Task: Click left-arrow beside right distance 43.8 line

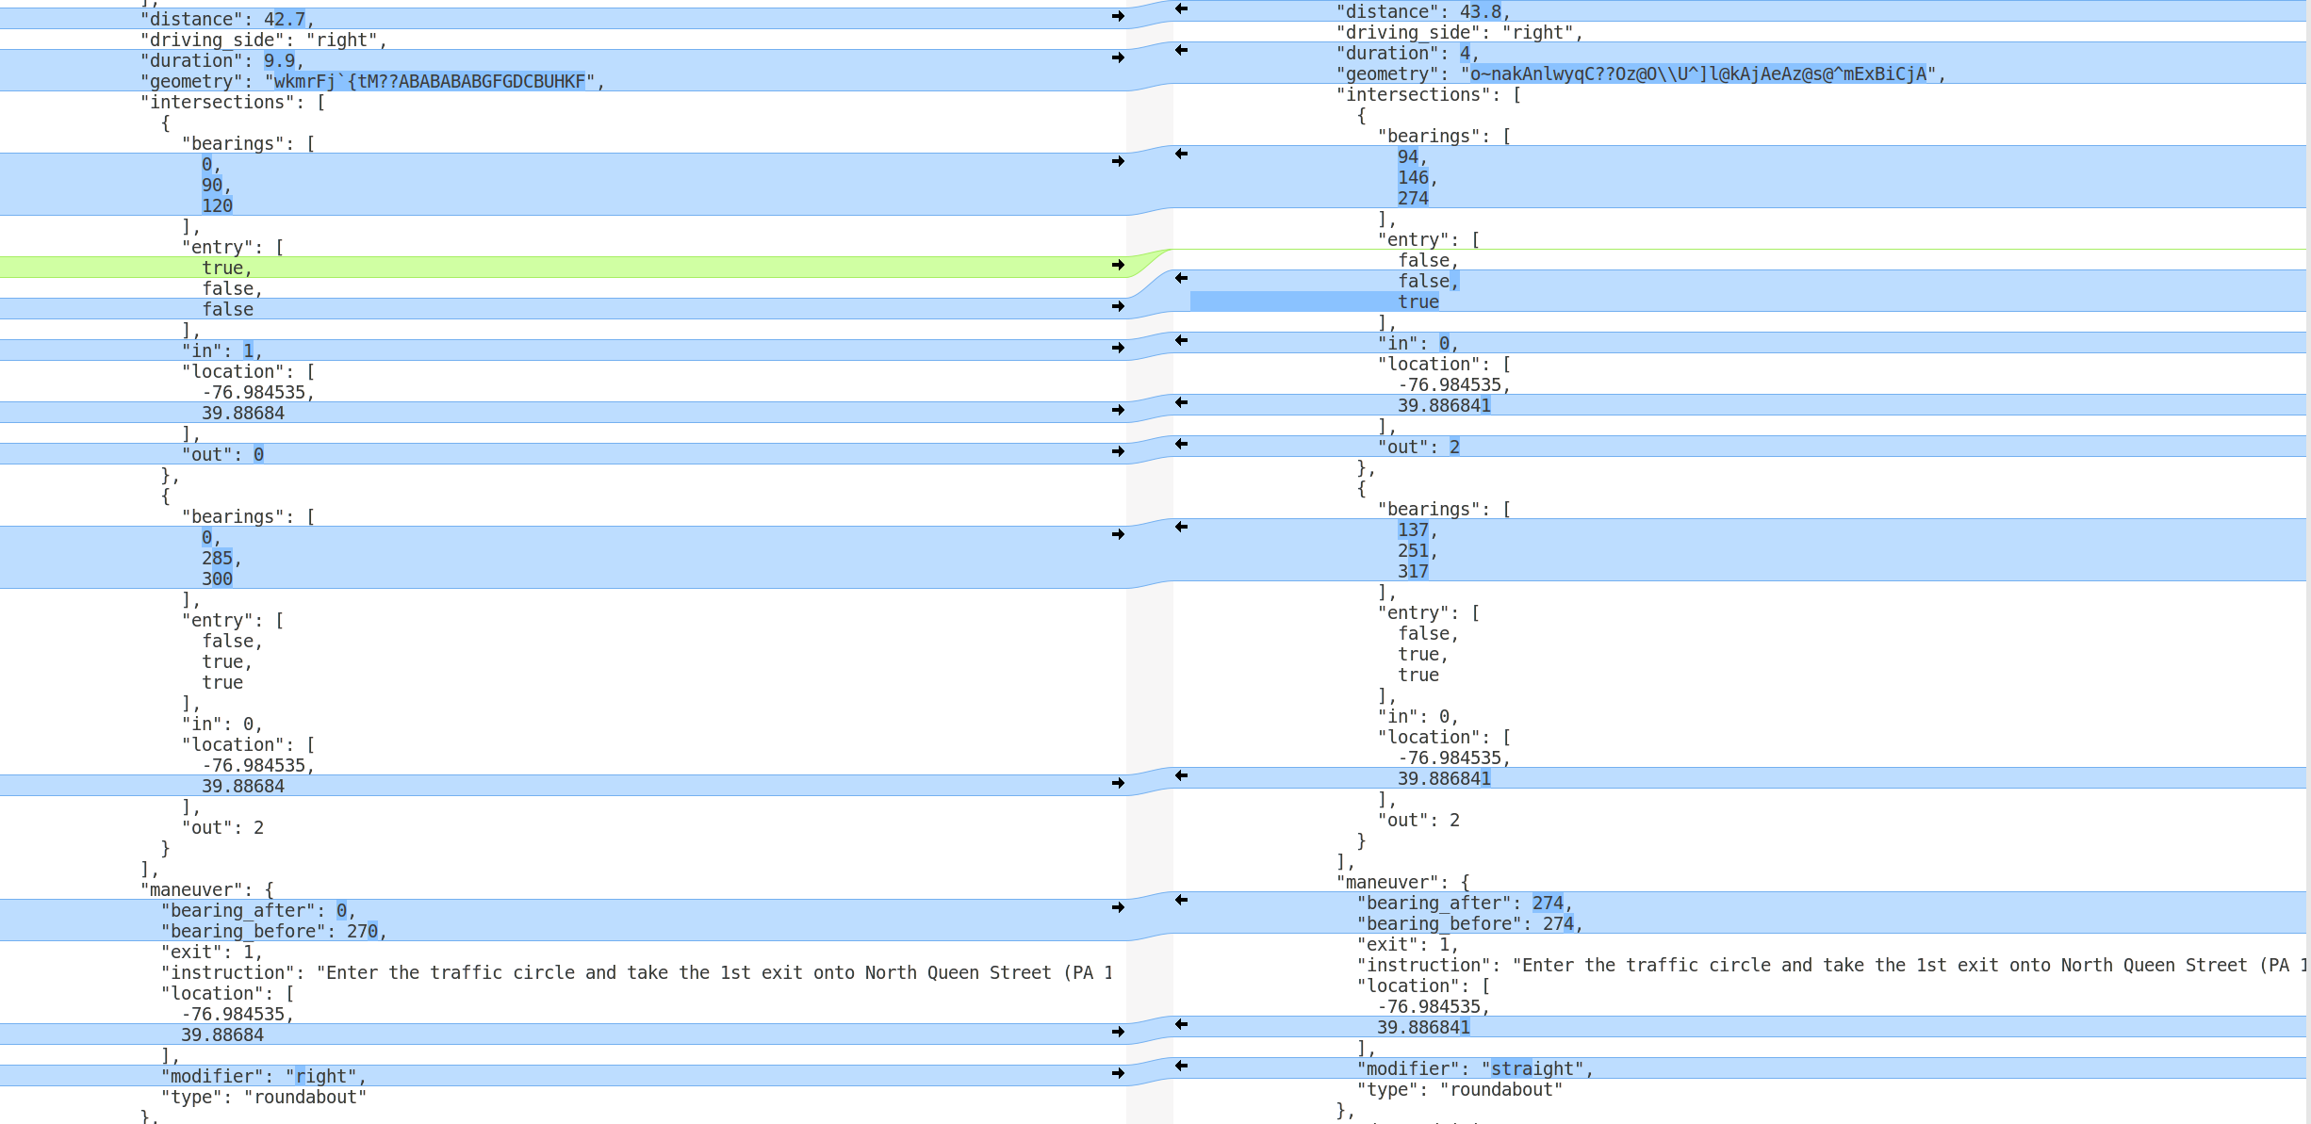Action: tap(1181, 8)
